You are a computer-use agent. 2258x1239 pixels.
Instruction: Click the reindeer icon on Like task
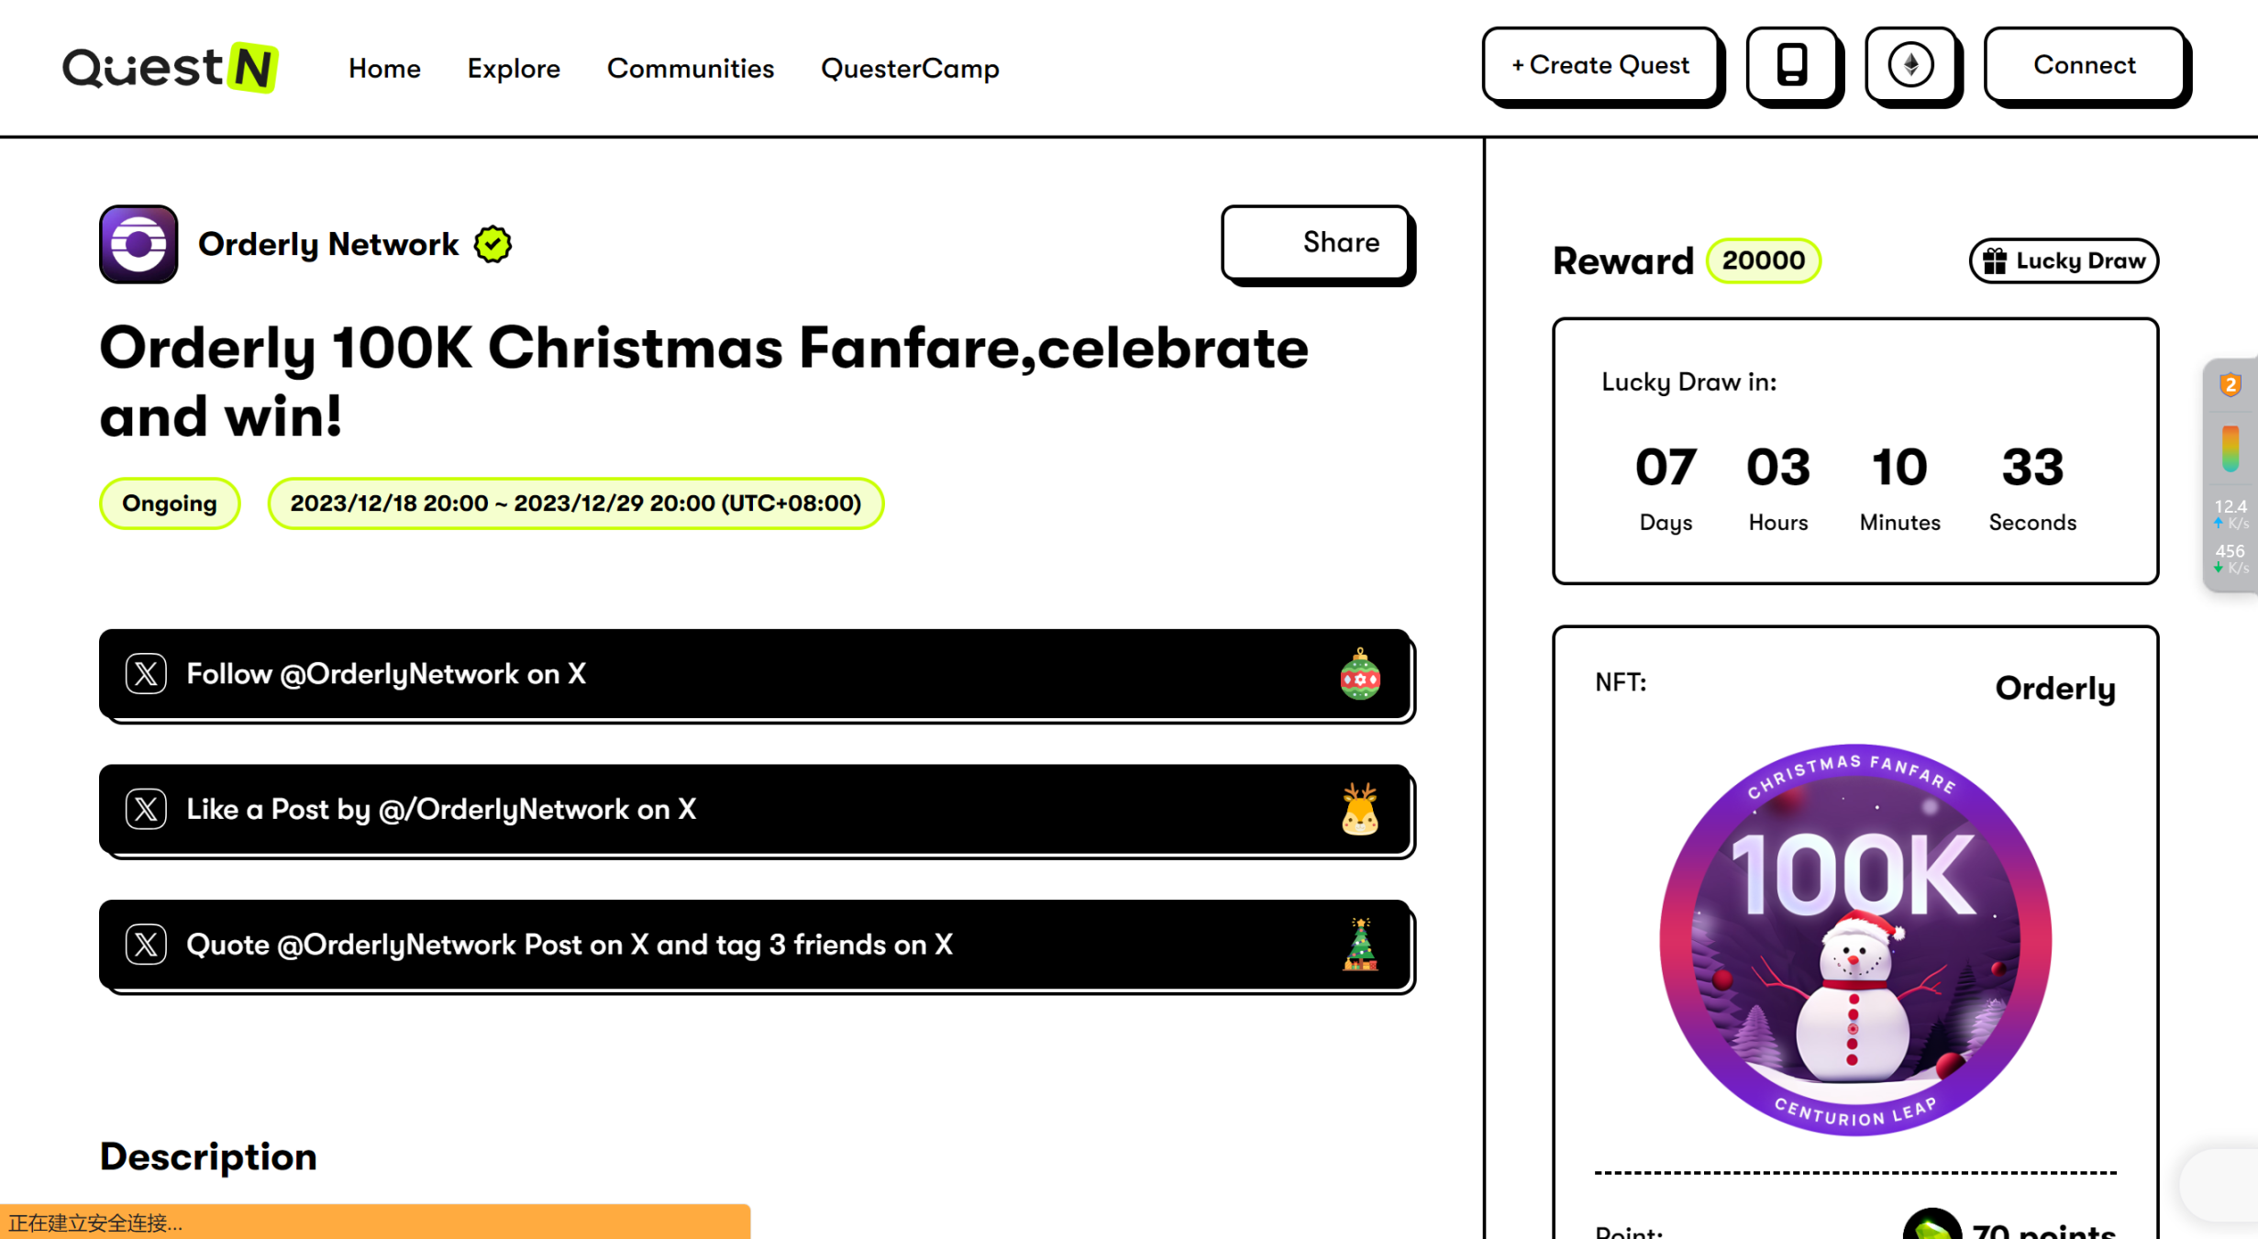[1359, 809]
